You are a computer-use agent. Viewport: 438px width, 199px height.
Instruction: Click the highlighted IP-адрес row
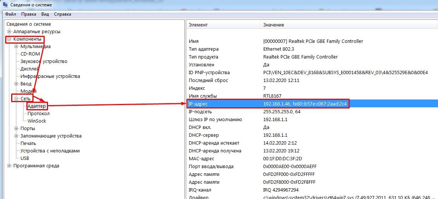[312, 104]
